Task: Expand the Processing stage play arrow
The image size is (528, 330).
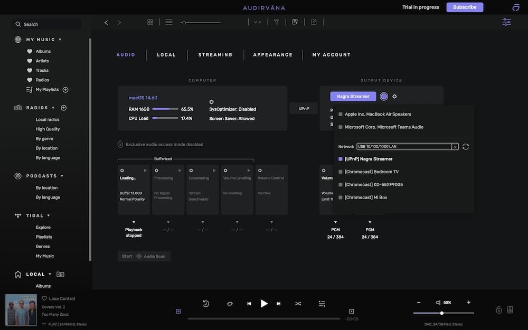Action: (x=180, y=171)
